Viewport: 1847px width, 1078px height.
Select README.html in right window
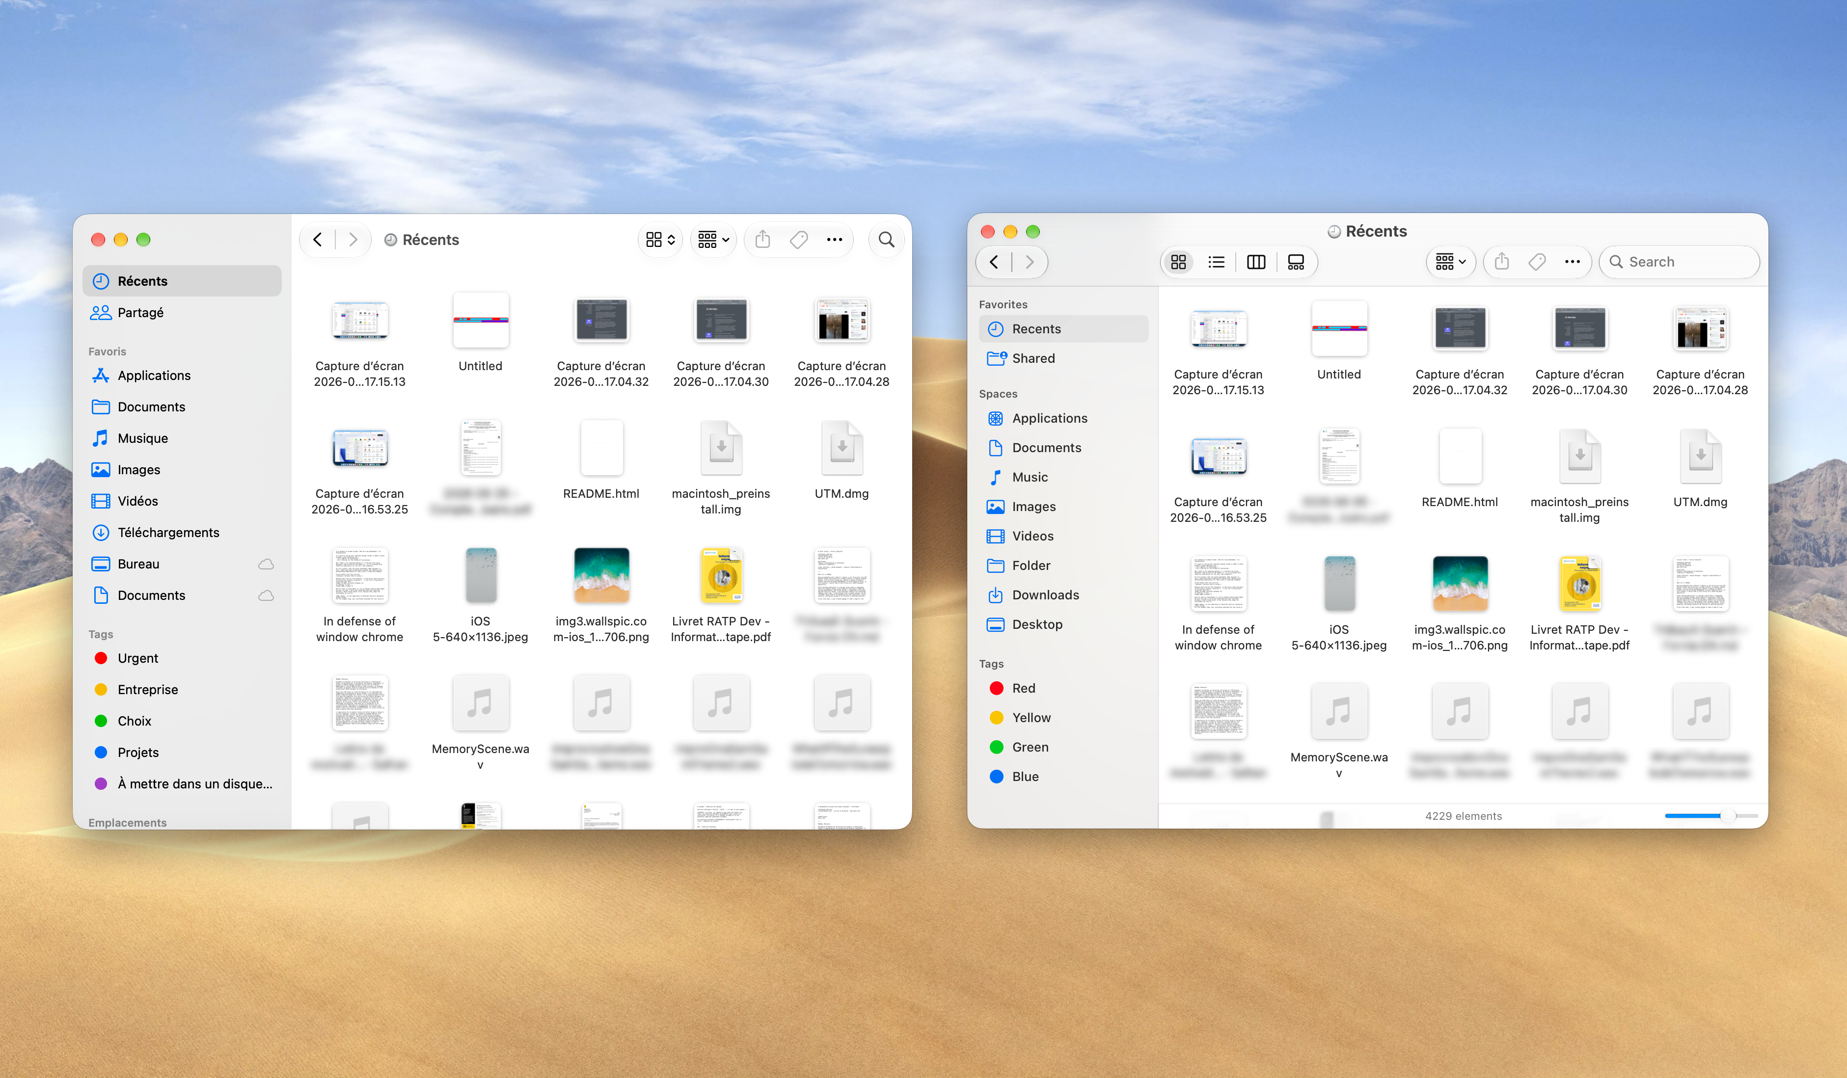coord(1459,468)
